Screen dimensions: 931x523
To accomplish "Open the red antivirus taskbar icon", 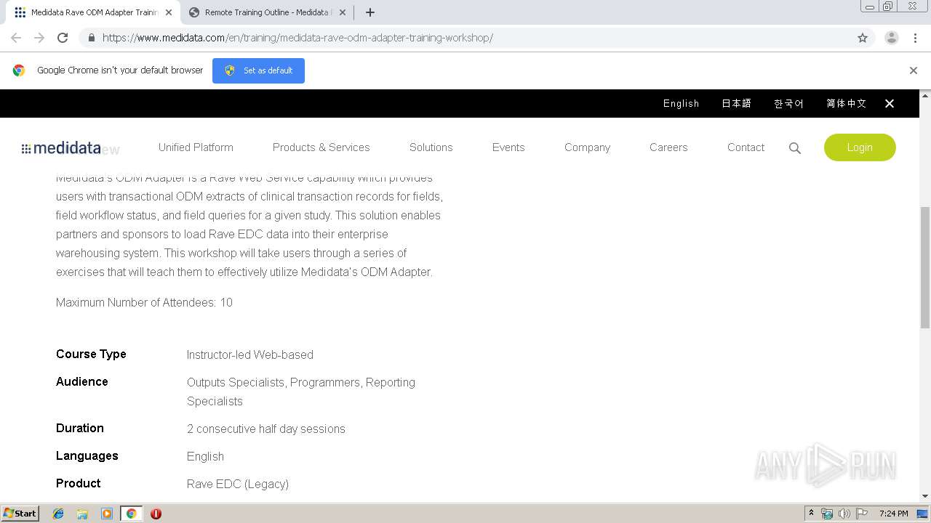I will point(156,514).
